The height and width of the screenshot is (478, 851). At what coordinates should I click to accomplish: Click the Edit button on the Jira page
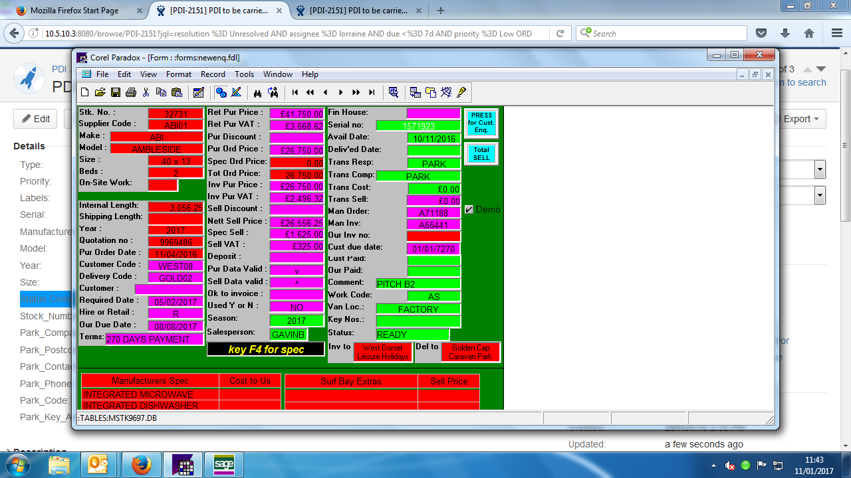click(x=36, y=119)
